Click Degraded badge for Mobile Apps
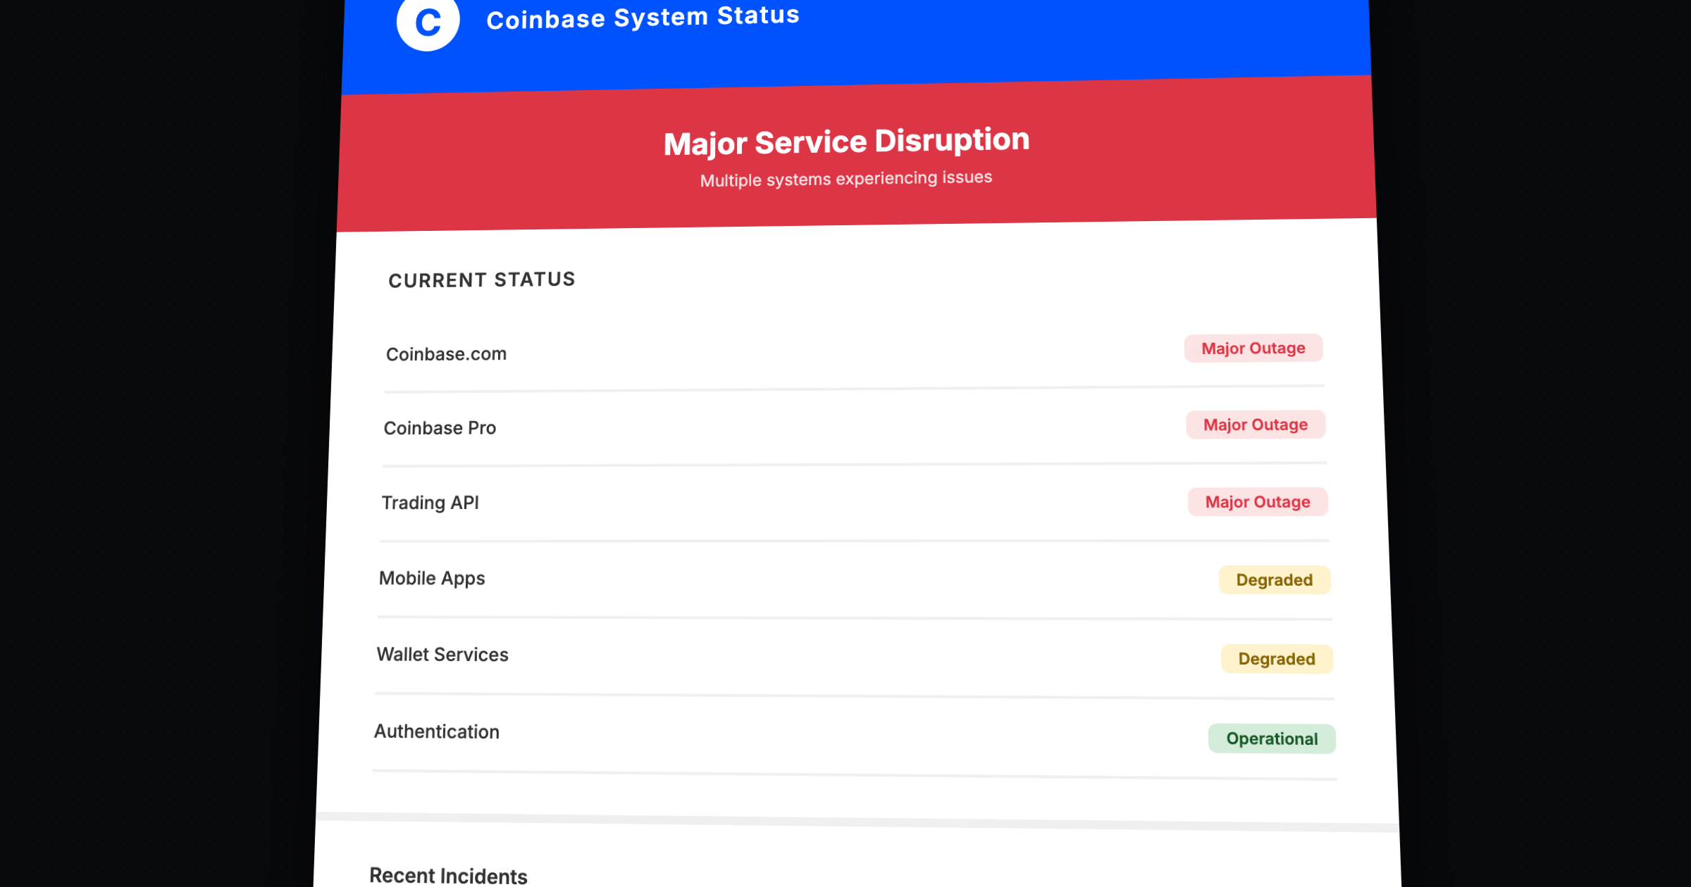 pyautogui.click(x=1275, y=580)
